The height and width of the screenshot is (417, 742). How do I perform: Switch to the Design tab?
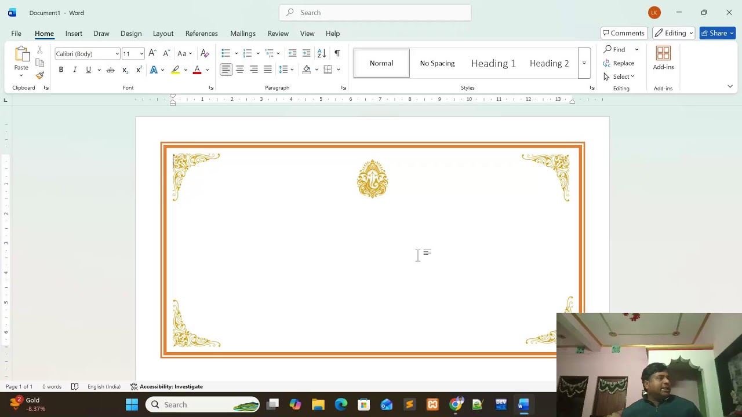coord(131,34)
